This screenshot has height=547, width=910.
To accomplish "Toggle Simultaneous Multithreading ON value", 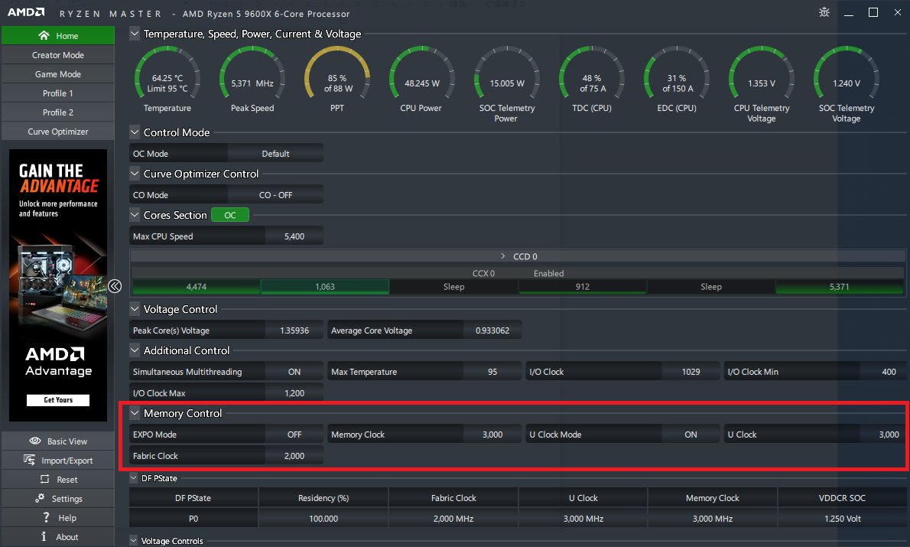I will pos(294,372).
